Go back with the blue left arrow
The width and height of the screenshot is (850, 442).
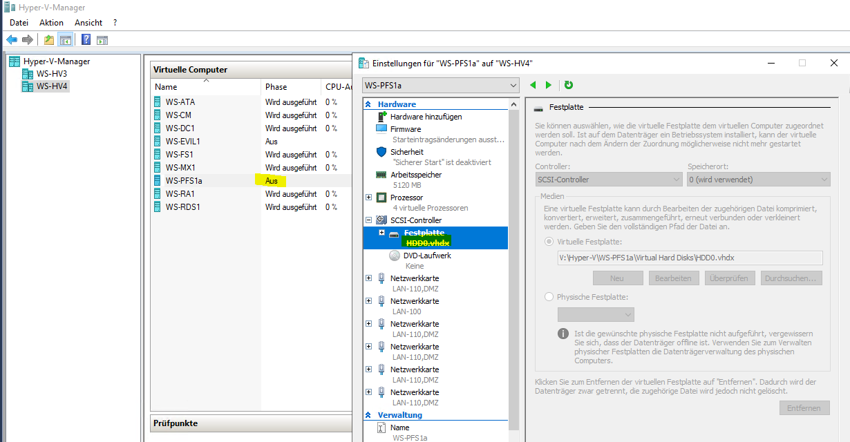(x=12, y=40)
